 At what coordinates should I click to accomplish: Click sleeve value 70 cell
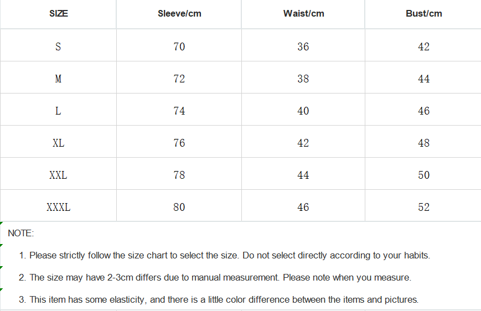tap(179, 45)
